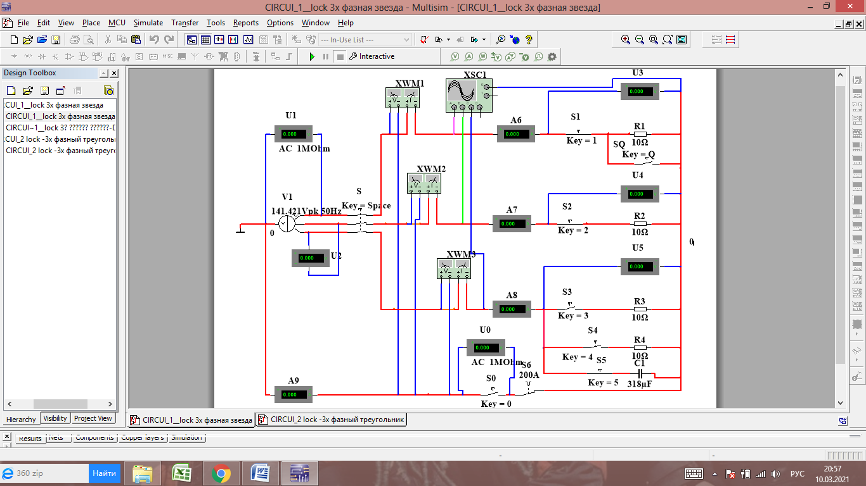Click the Zoom Out magnifier icon
This screenshot has width=866, height=486.
(x=640, y=39)
